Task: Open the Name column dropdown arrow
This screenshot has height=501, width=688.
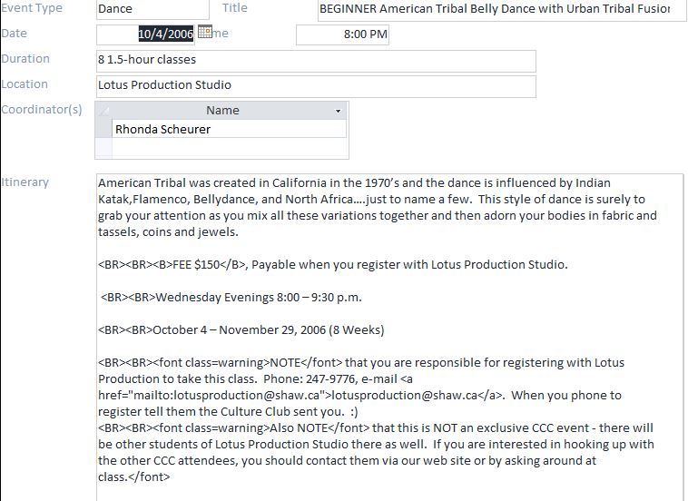Action: tap(339, 111)
